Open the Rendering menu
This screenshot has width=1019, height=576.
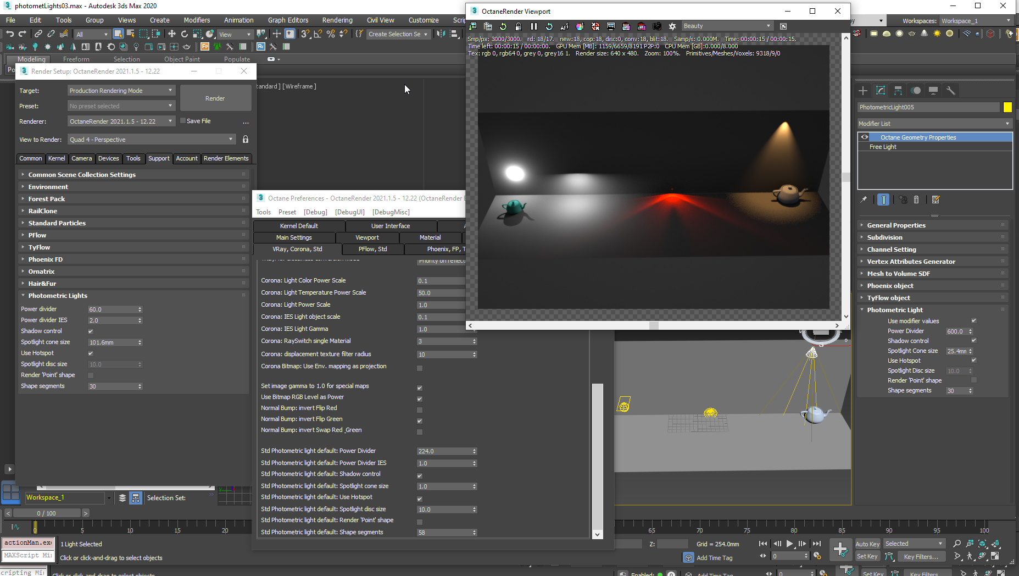point(337,20)
